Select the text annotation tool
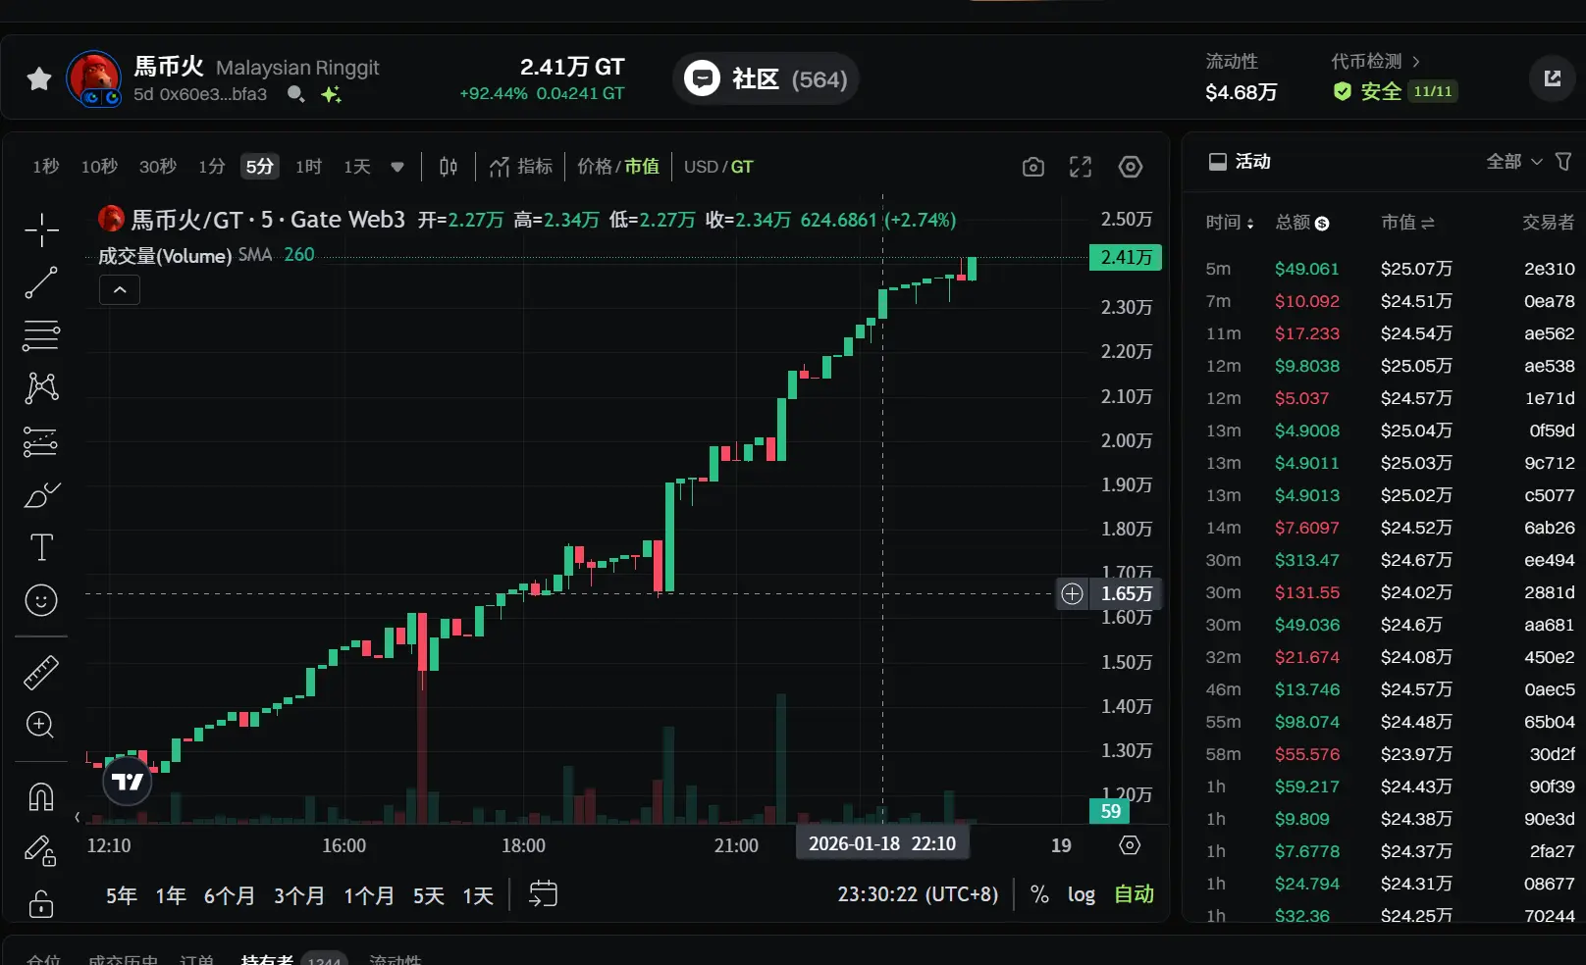 point(41,547)
